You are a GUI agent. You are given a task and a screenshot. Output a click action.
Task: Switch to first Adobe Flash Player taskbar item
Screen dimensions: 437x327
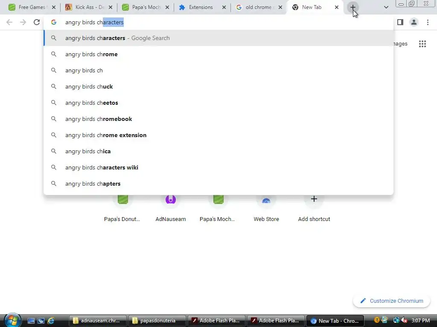(216, 321)
